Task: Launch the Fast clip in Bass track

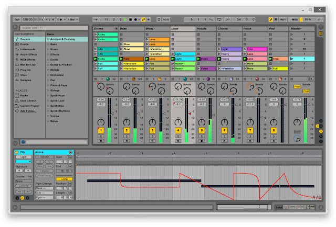Action: [121, 59]
